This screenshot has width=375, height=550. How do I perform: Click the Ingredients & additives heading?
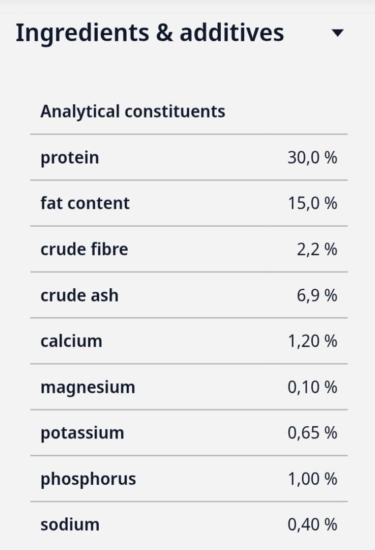click(x=150, y=33)
